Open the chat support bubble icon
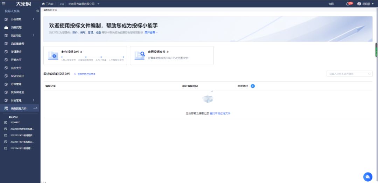This screenshot has height=183, width=378. tap(367, 177)
